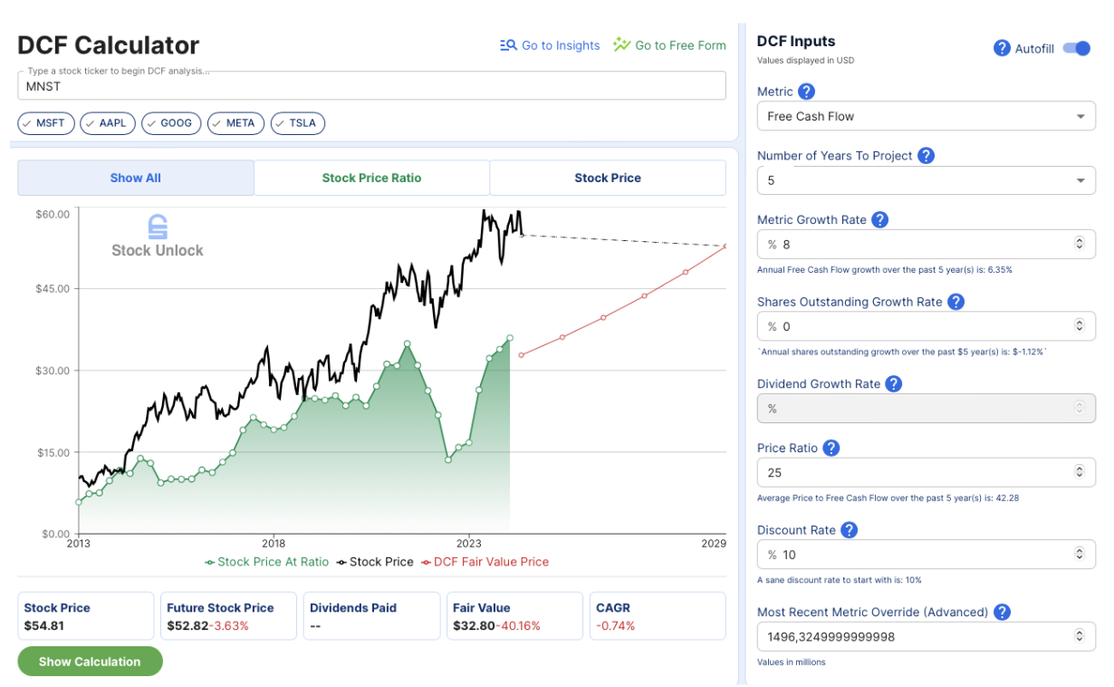Click the Dividend Growth Rate help icon
Screen dimensions: 1114x687
click(x=893, y=383)
